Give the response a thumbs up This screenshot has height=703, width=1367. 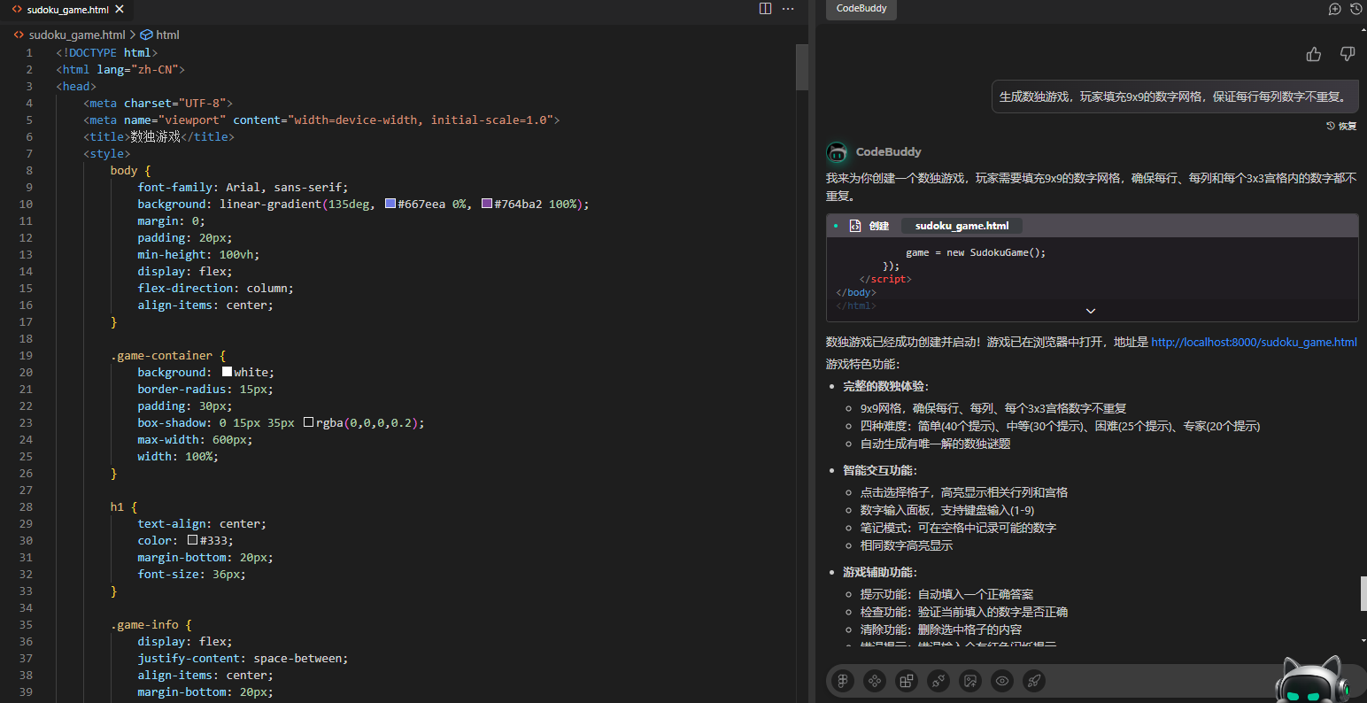[x=1313, y=54]
